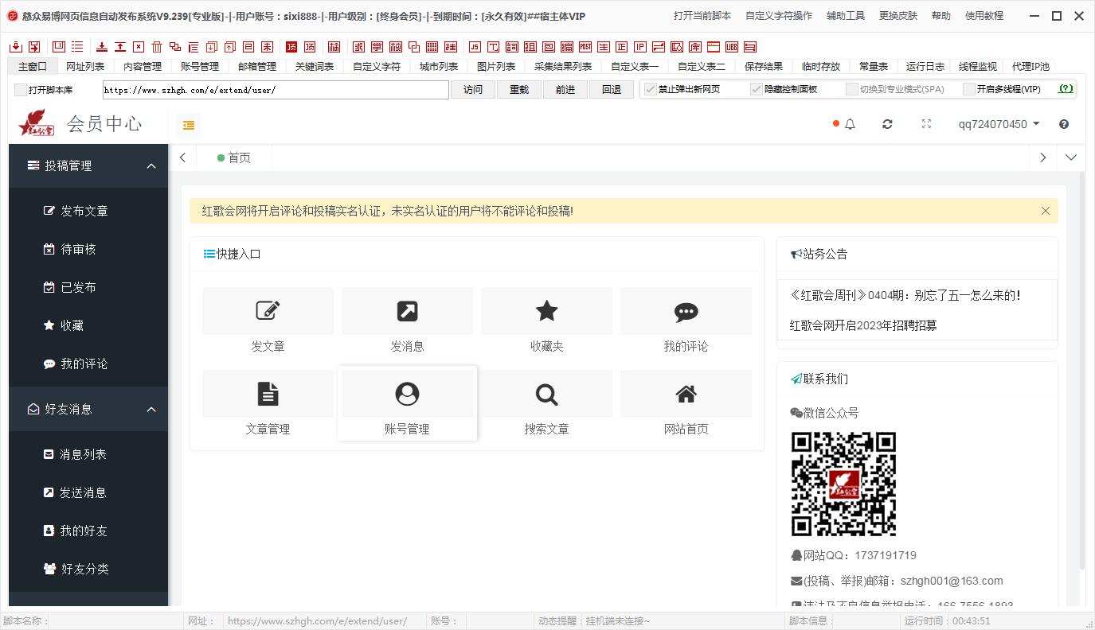
Task: Open the 发消息 quick entry icon
Action: [407, 311]
